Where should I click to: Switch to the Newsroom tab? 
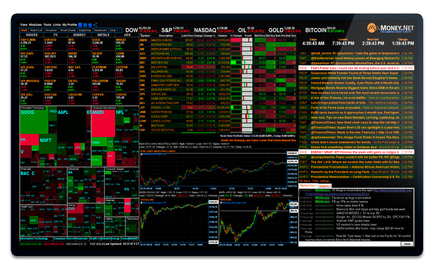(x=101, y=30)
